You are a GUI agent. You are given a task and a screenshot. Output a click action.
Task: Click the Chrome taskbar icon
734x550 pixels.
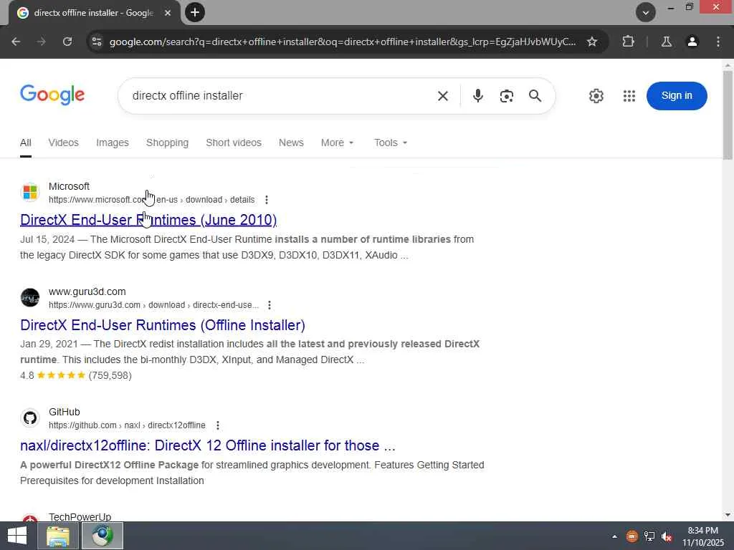103,536
